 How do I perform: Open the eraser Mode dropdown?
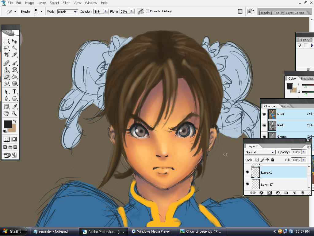(68, 12)
